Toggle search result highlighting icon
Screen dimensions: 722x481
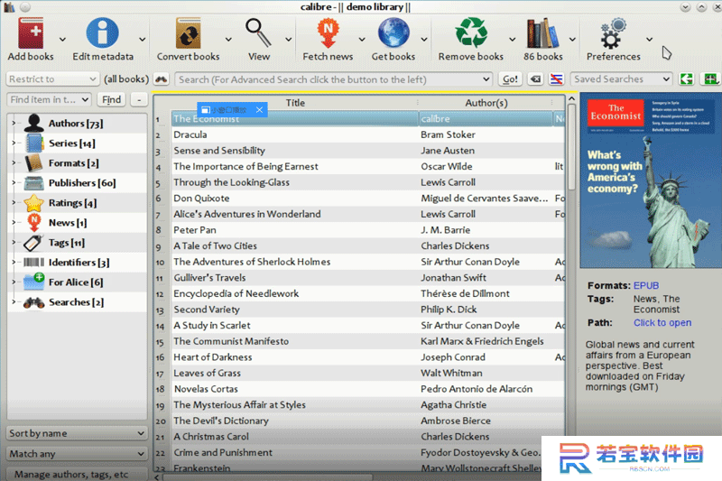(x=556, y=79)
